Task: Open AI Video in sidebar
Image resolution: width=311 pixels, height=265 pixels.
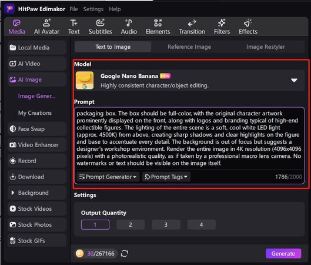Action: [x=37, y=64]
